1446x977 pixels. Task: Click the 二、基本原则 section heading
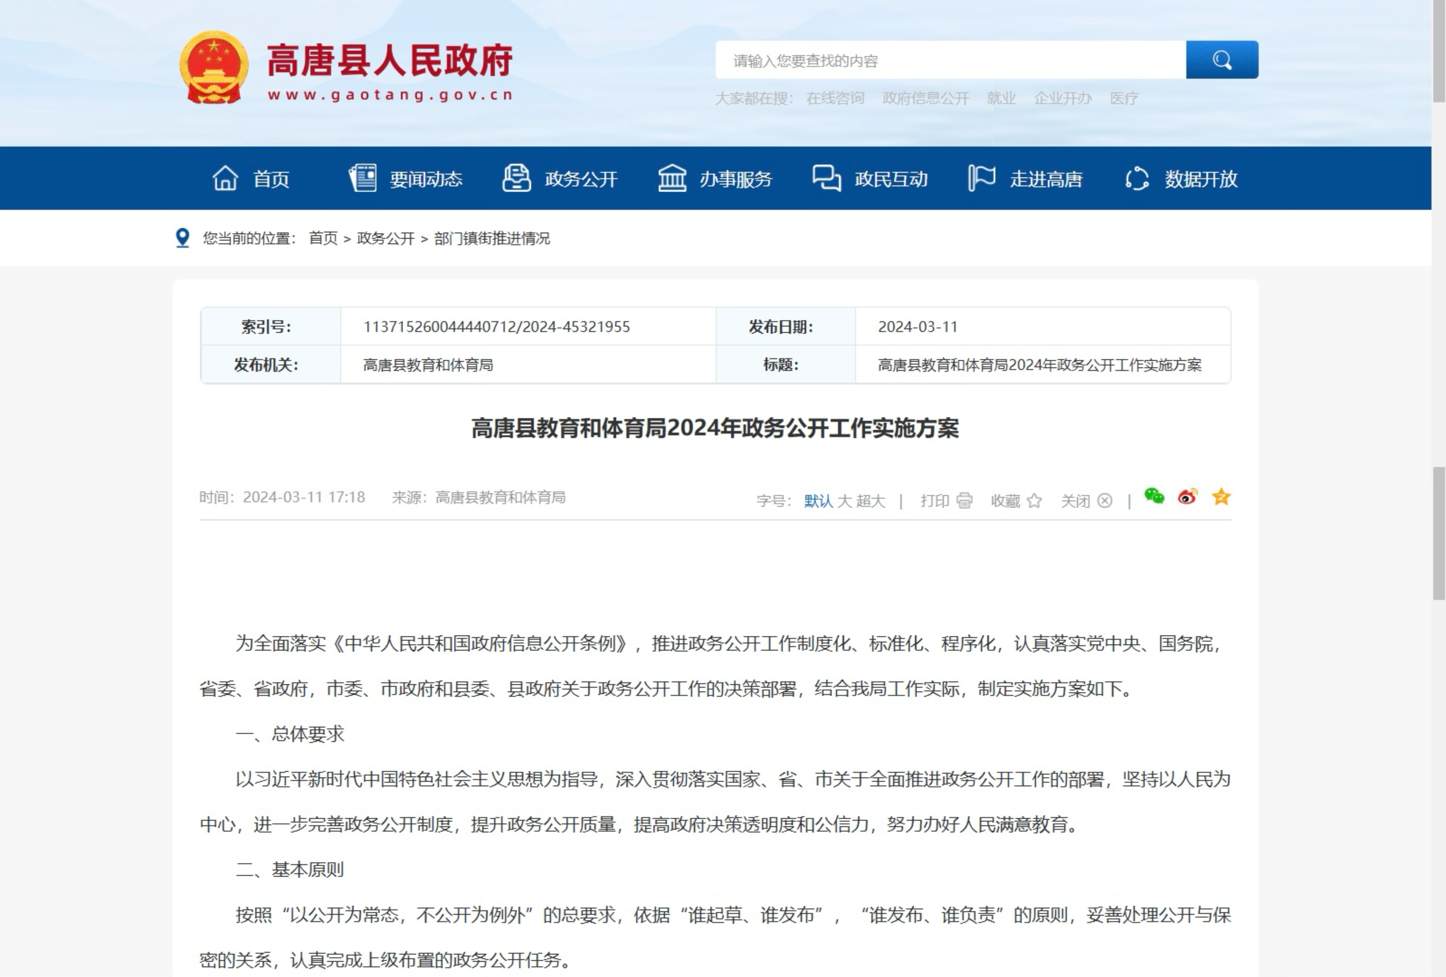click(x=290, y=870)
